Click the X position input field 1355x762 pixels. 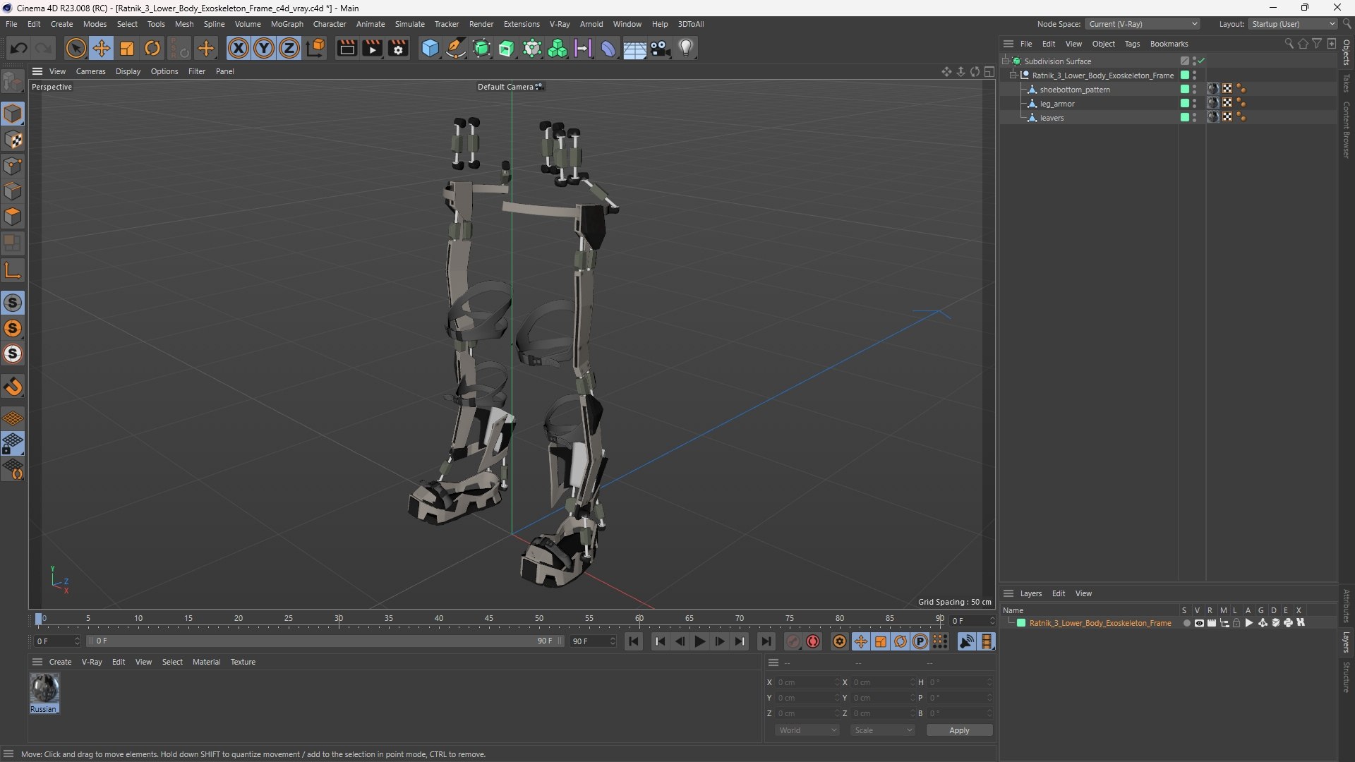pyautogui.click(x=807, y=682)
